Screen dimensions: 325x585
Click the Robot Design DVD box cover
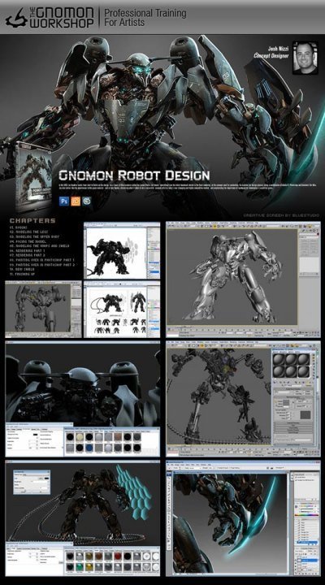tap(34, 175)
